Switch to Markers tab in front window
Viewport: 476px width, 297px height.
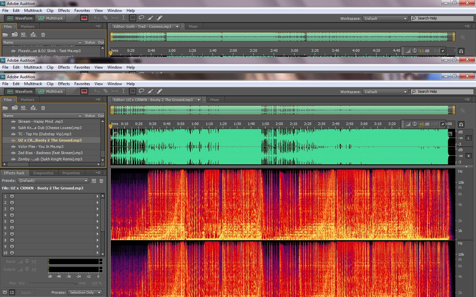click(27, 100)
